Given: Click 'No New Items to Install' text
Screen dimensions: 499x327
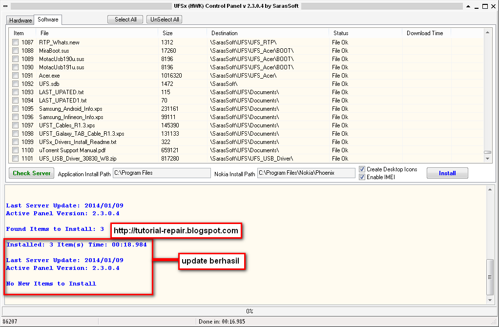Looking at the screenshot, I should (51, 284).
